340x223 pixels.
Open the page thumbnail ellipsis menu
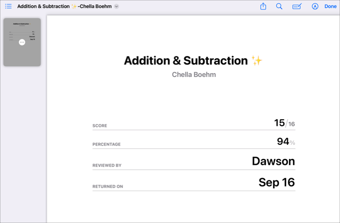pyautogui.click(x=22, y=42)
